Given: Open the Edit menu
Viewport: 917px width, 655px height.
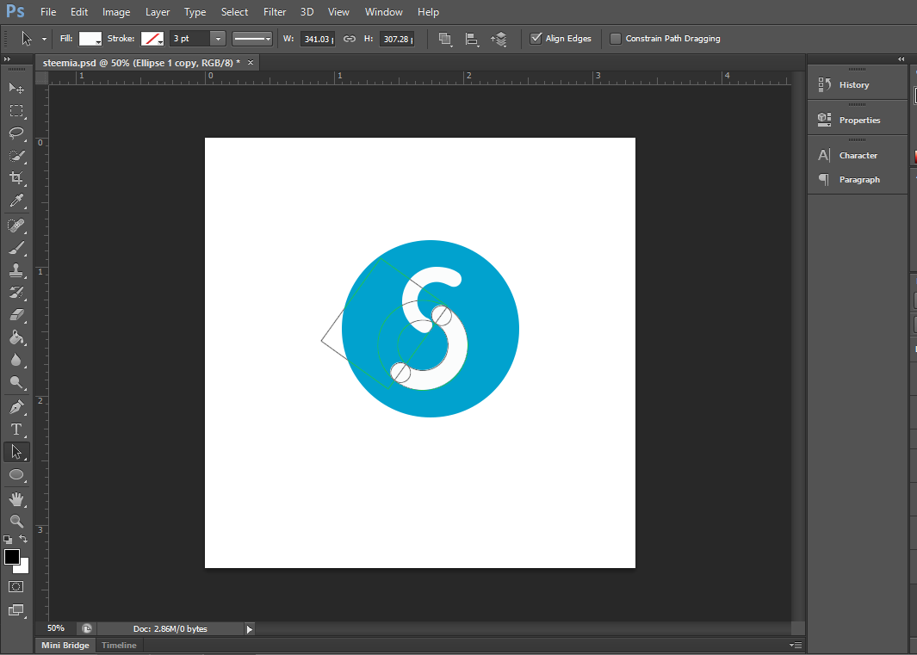Looking at the screenshot, I should click(x=79, y=12).
